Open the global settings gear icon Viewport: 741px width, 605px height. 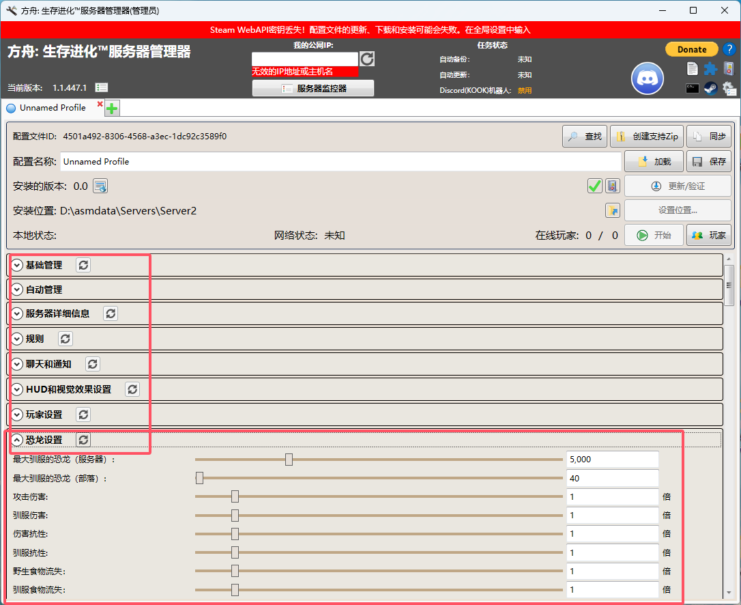point(729,88)
